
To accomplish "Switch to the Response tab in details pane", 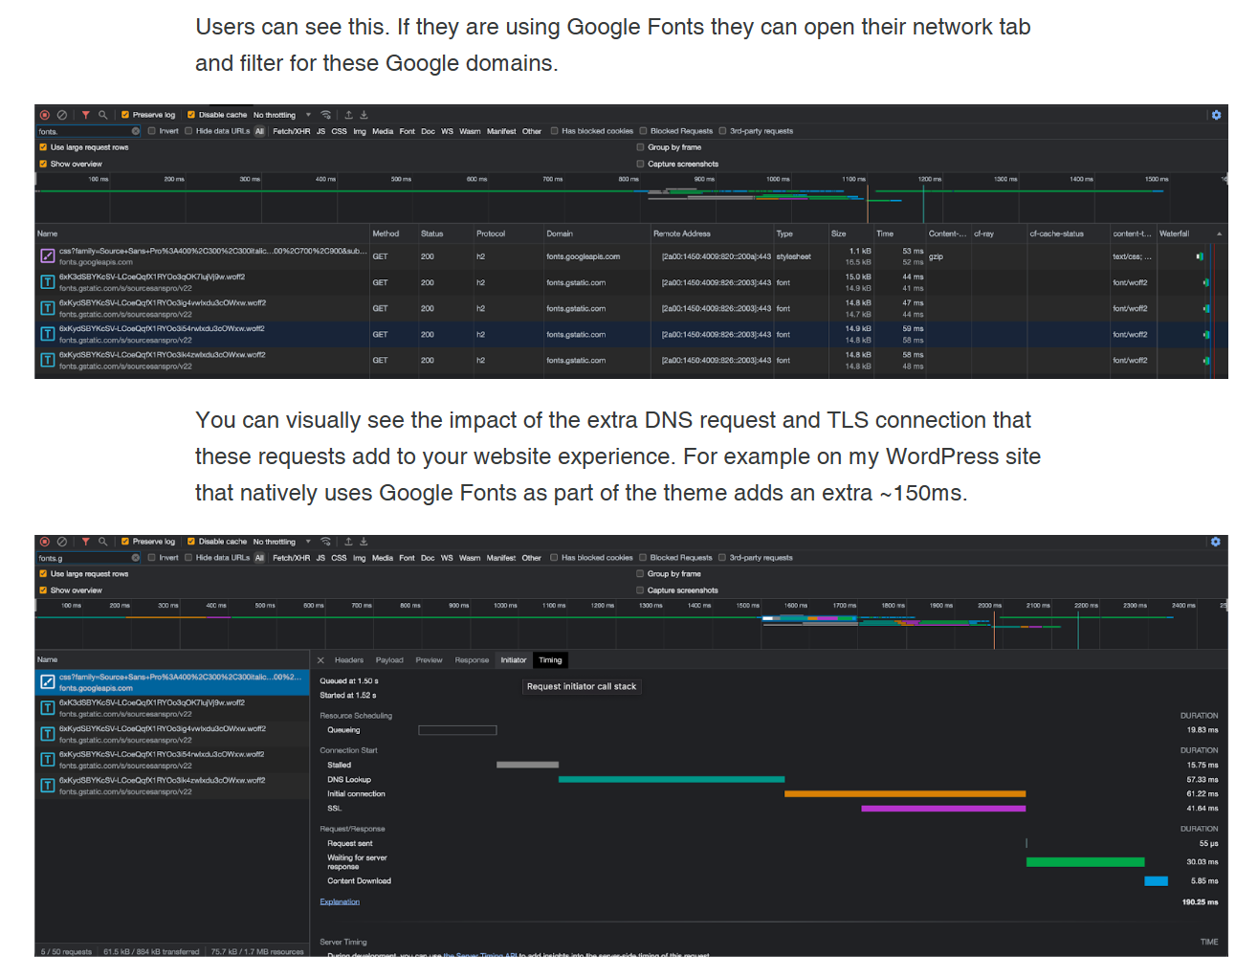I will pos(472,660).
